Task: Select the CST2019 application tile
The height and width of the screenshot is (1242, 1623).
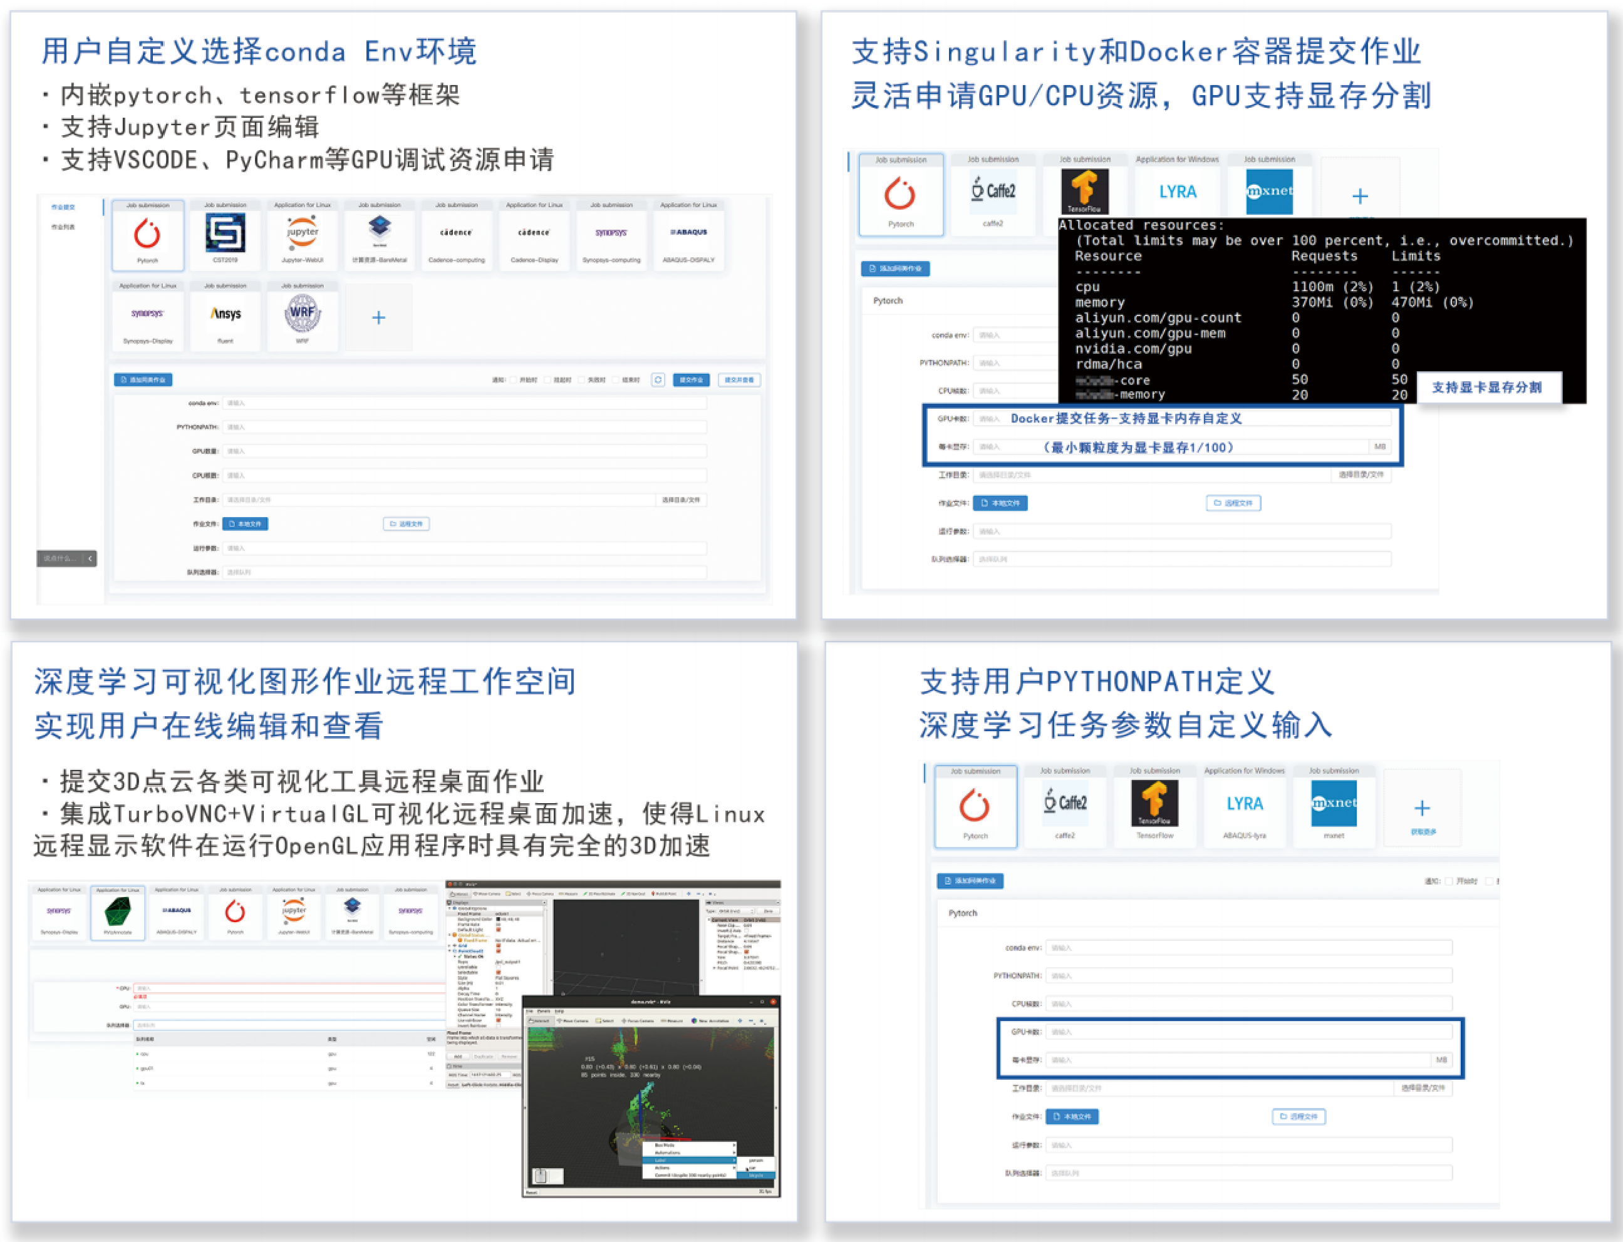Action: [225, 237]
